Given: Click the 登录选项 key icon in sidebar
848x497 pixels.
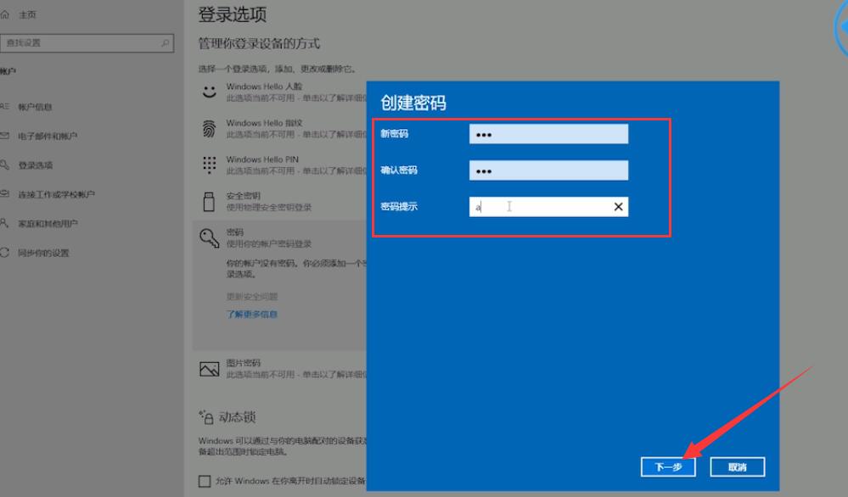Looking at the screenshot, I should 4,165.
